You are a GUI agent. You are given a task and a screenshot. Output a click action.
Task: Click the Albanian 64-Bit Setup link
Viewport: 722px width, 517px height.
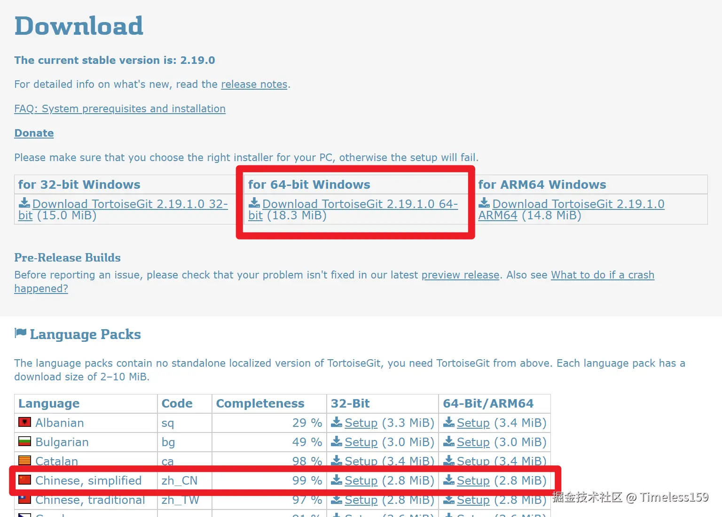click(x=473, y=423)
